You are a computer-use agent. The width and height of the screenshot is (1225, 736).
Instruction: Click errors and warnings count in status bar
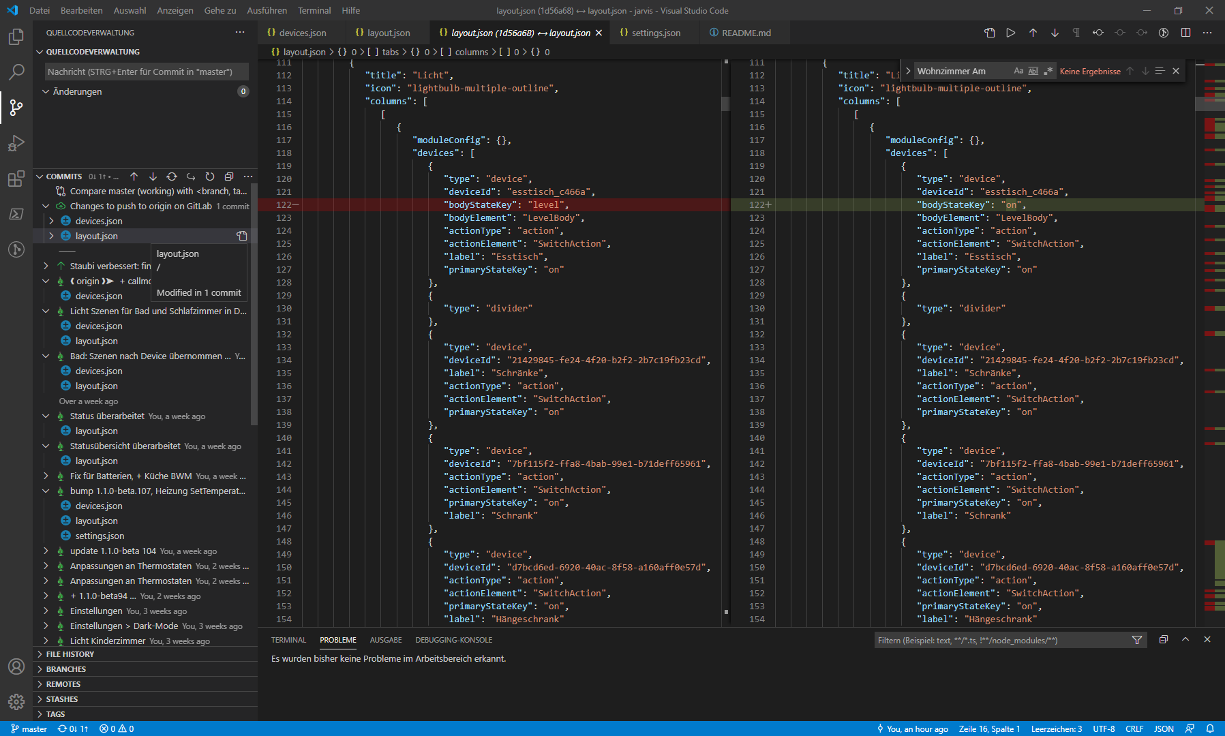coord(117,729)
